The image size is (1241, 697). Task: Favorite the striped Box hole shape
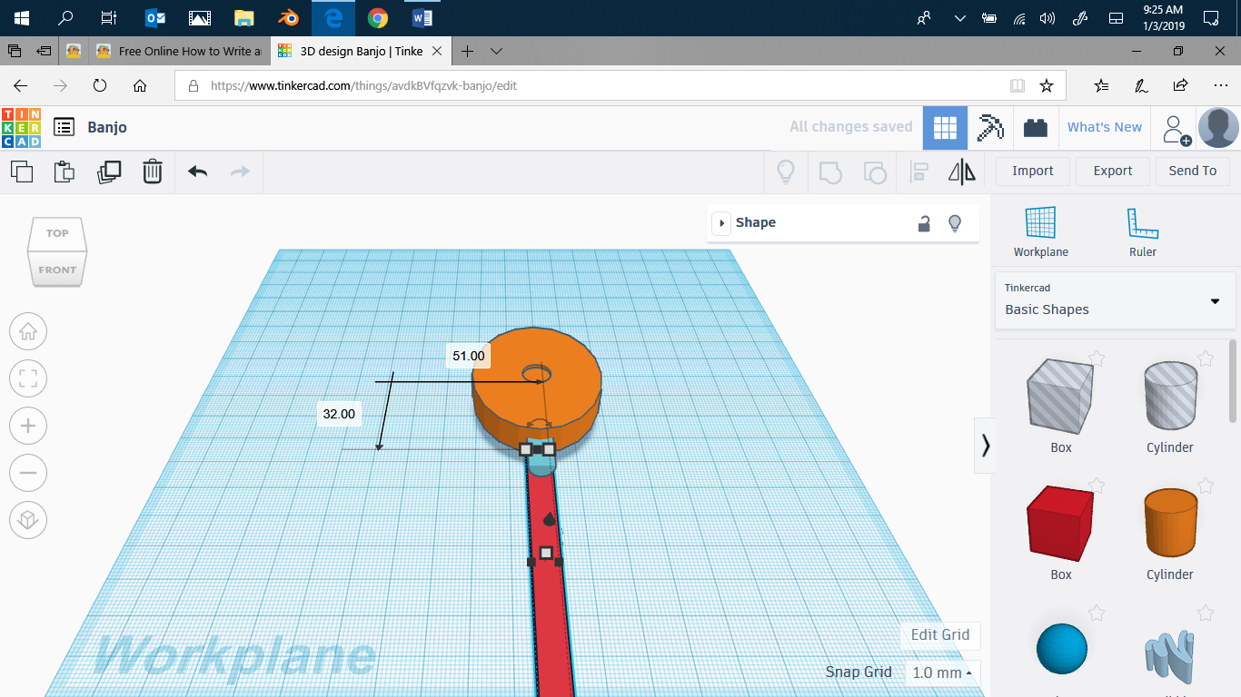(1097, 358)
